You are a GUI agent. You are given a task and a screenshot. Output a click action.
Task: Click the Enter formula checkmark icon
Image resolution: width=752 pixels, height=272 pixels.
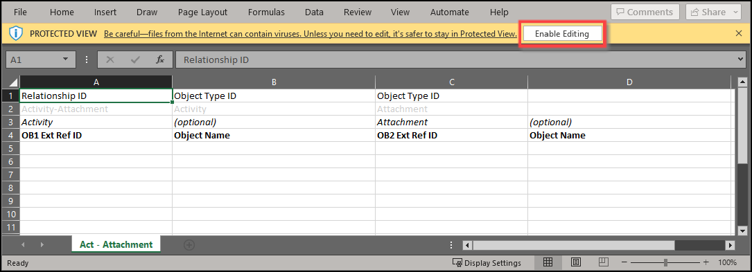pos(135,60)
